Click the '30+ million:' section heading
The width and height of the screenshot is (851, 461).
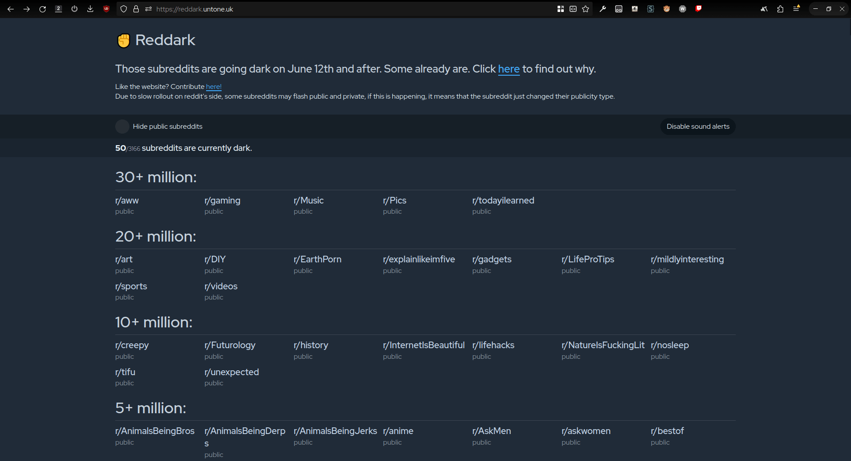156,177
